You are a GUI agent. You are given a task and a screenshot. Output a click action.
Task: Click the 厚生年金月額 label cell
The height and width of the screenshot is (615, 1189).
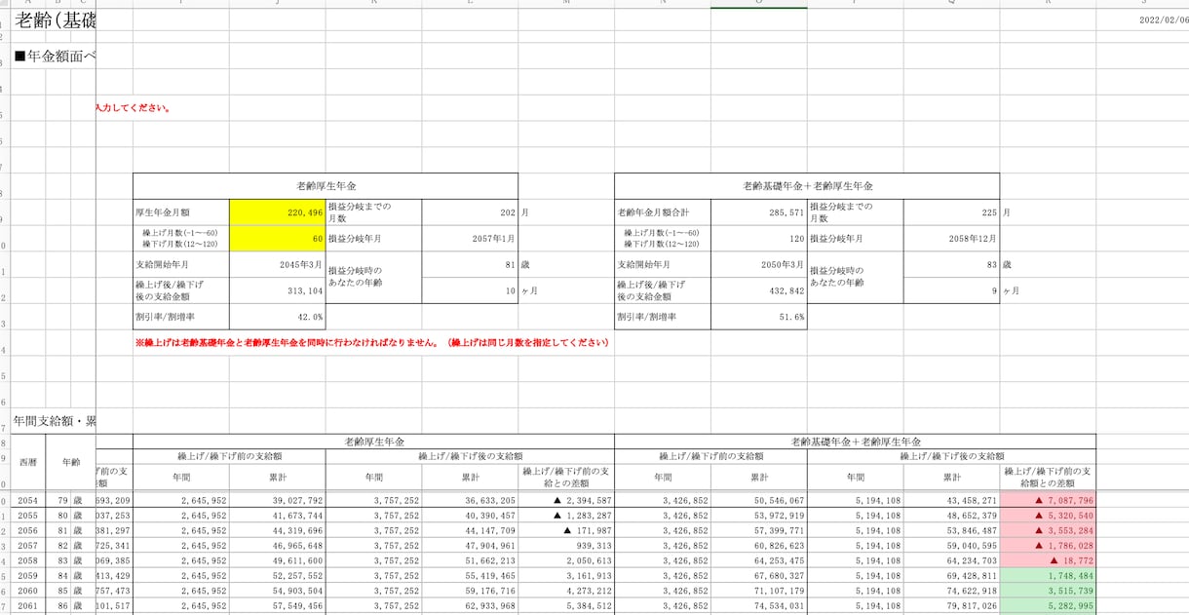[181, 212]
